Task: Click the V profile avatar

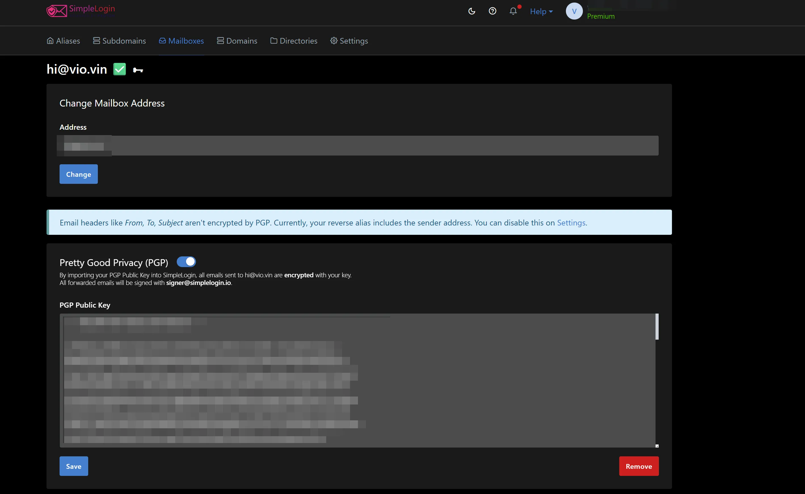Action: pyautogui.click(x=574, y=11)
